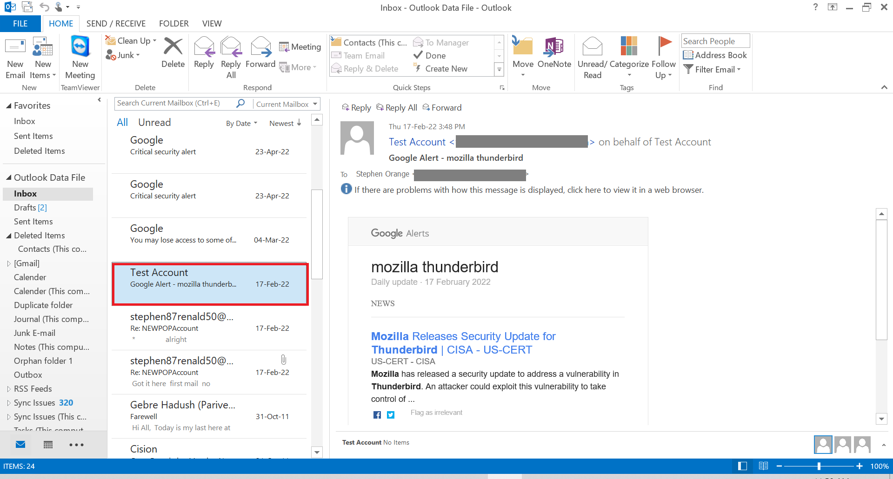Image resolution: width=893 pixels, height=479 pixels.
Task: Click the ribbon Reply All icon
Action: pyautogui.click(x=231, y=58)
